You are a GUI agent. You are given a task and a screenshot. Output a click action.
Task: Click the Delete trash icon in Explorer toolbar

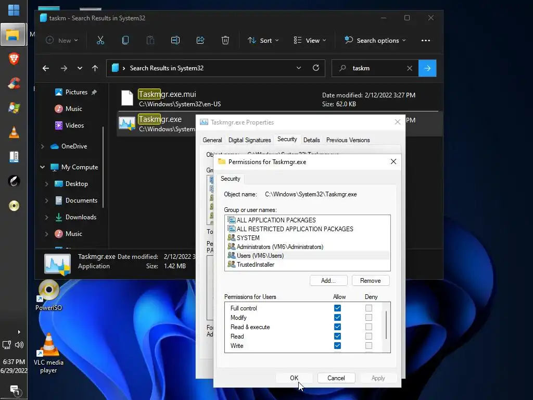(225, 41)
